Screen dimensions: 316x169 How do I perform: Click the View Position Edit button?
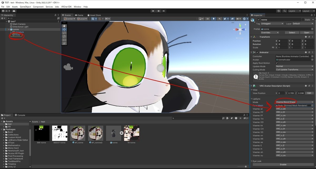[309, 93]
